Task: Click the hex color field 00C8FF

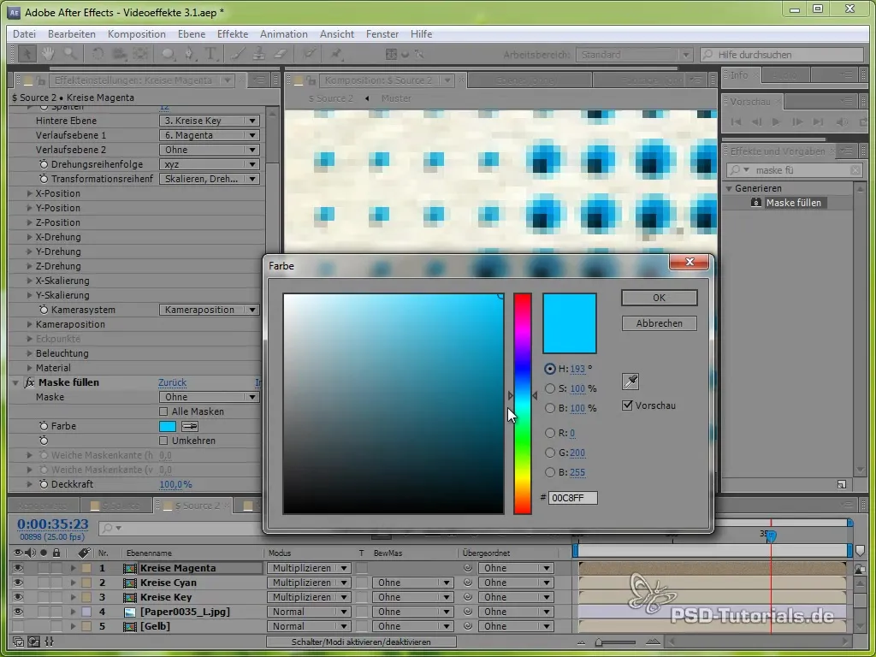Action: click(572, 498)
